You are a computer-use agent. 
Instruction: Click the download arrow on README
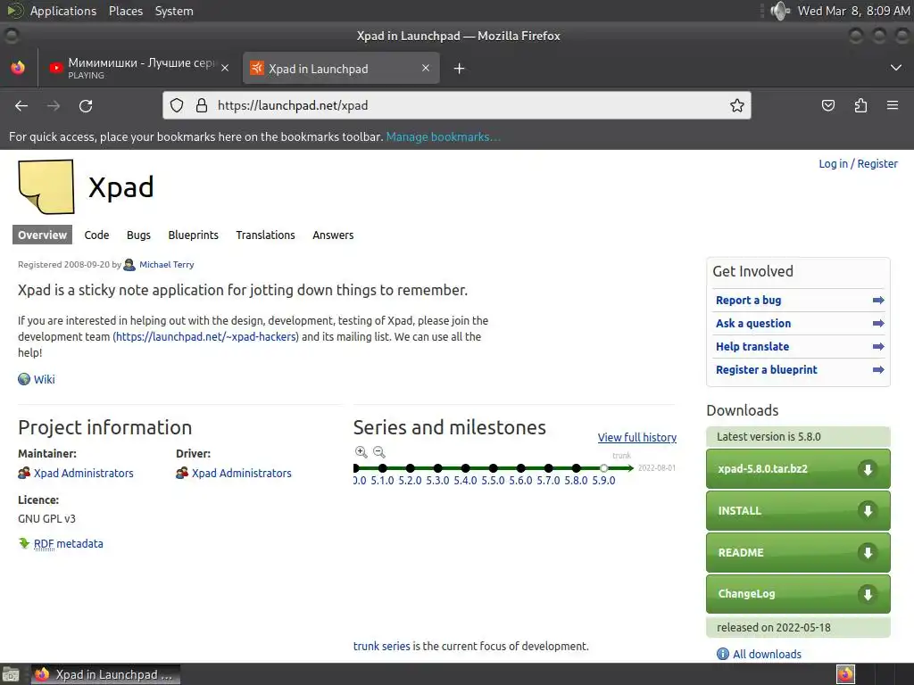[x=868, y=552]
